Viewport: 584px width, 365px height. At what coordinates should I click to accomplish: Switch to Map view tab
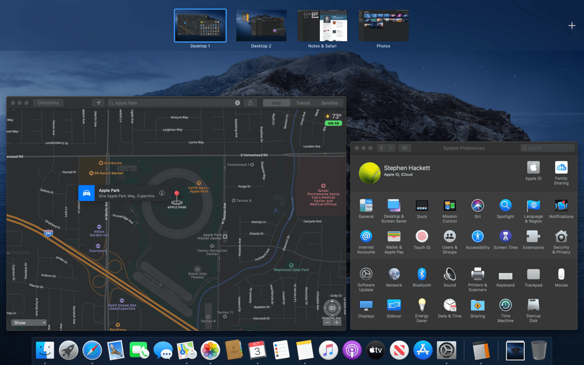[276, 103]
